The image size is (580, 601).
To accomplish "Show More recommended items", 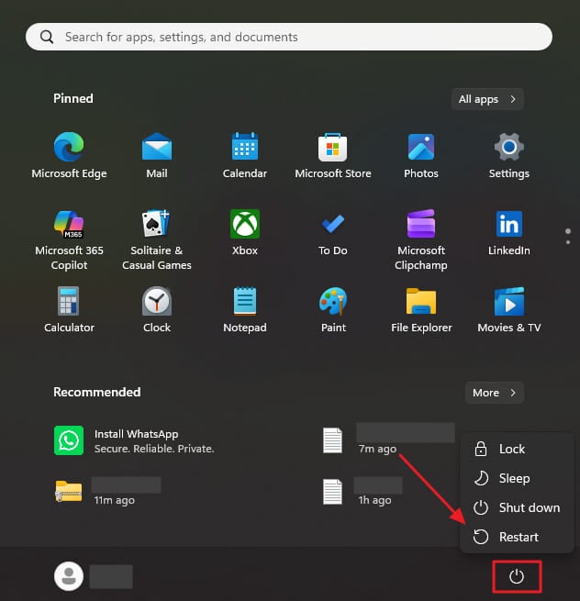I will [x=494, y=393].
